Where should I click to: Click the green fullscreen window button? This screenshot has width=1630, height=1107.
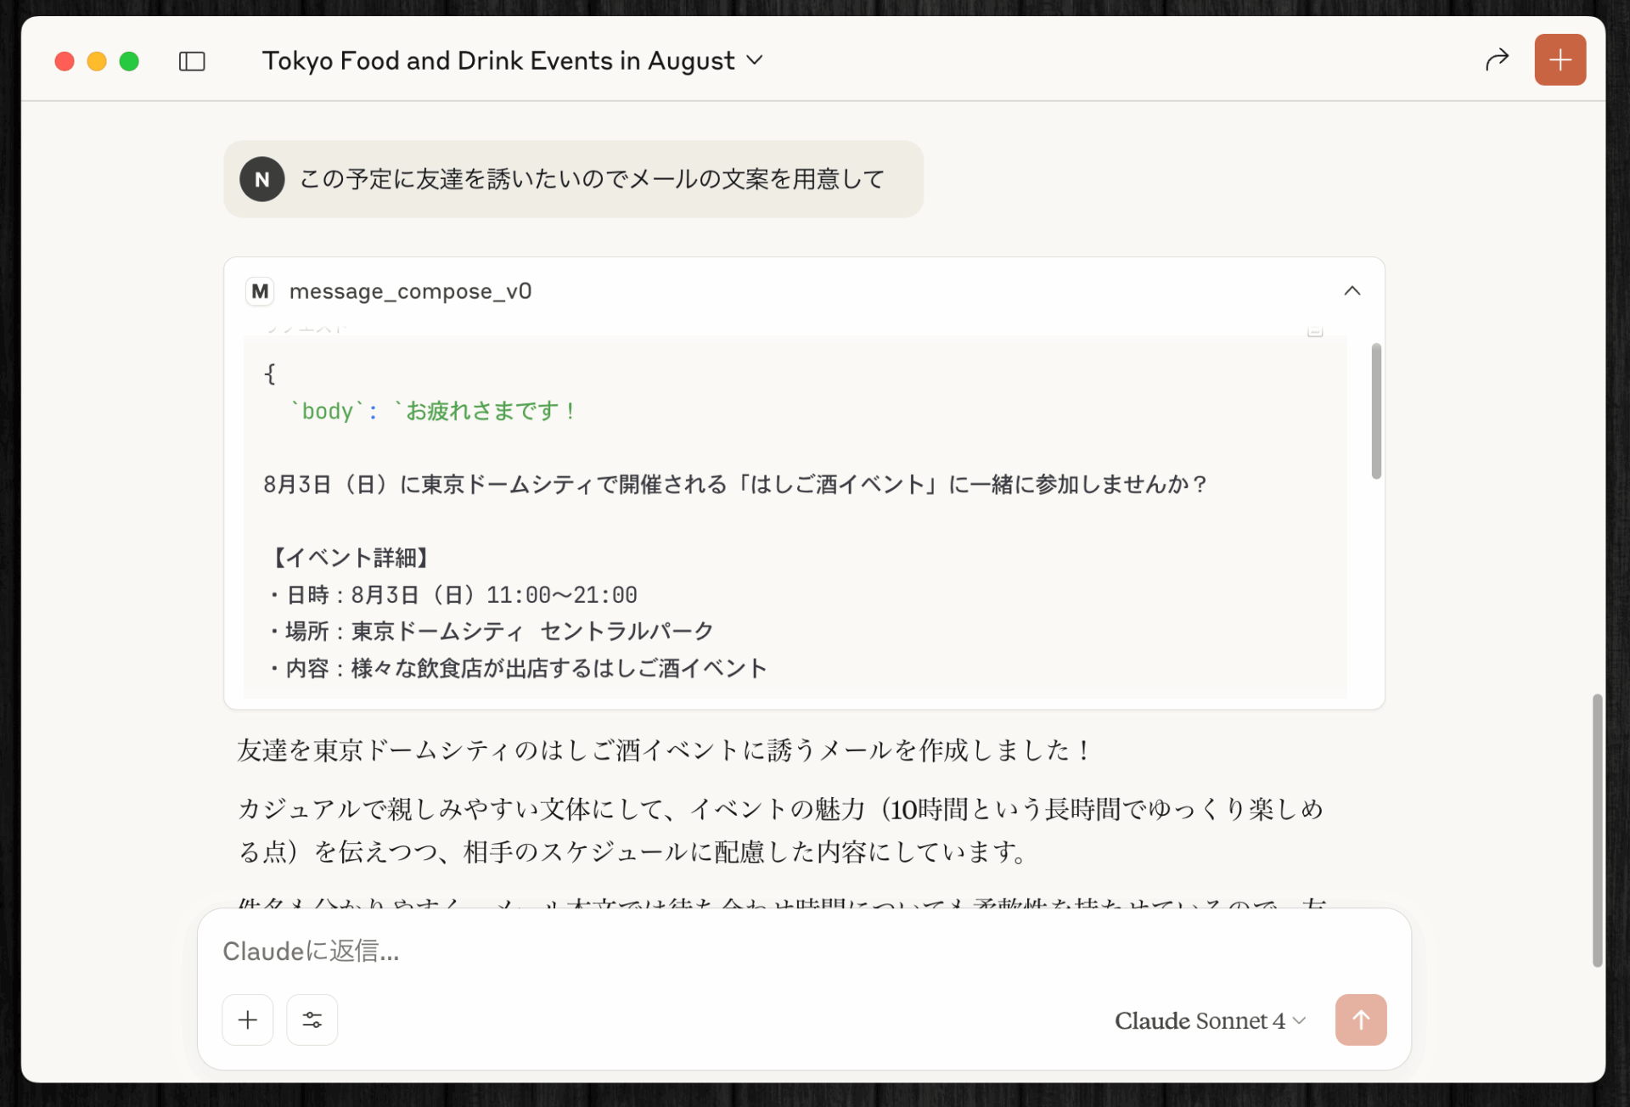(x=129, y=61)
